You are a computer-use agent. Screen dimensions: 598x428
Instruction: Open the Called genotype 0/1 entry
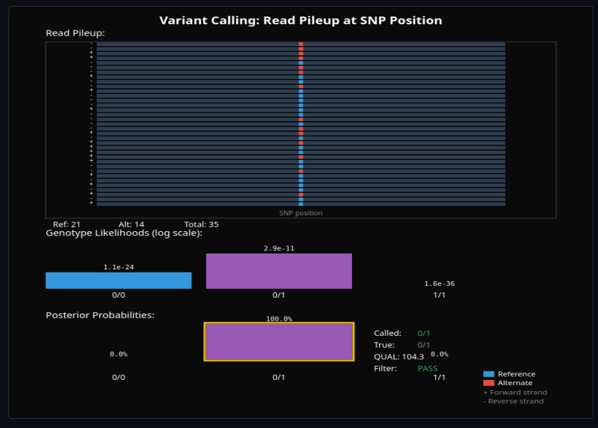tap(424, 333)
